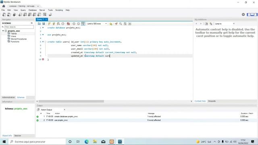
Task: Switch to Snippets tab
Action: pos(212,101)
